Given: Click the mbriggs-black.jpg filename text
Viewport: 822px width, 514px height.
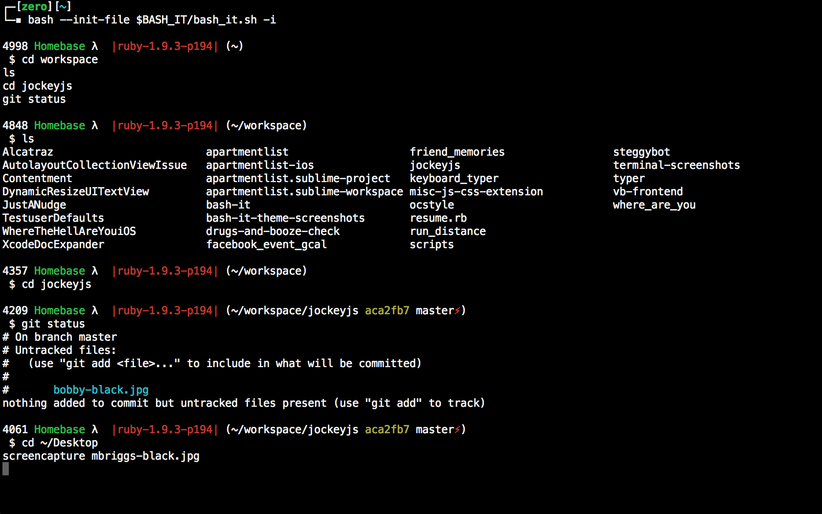Looking at the screenshot, I should point(145,456).
